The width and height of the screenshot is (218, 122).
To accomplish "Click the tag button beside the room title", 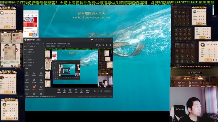I will tap(69, 44).
